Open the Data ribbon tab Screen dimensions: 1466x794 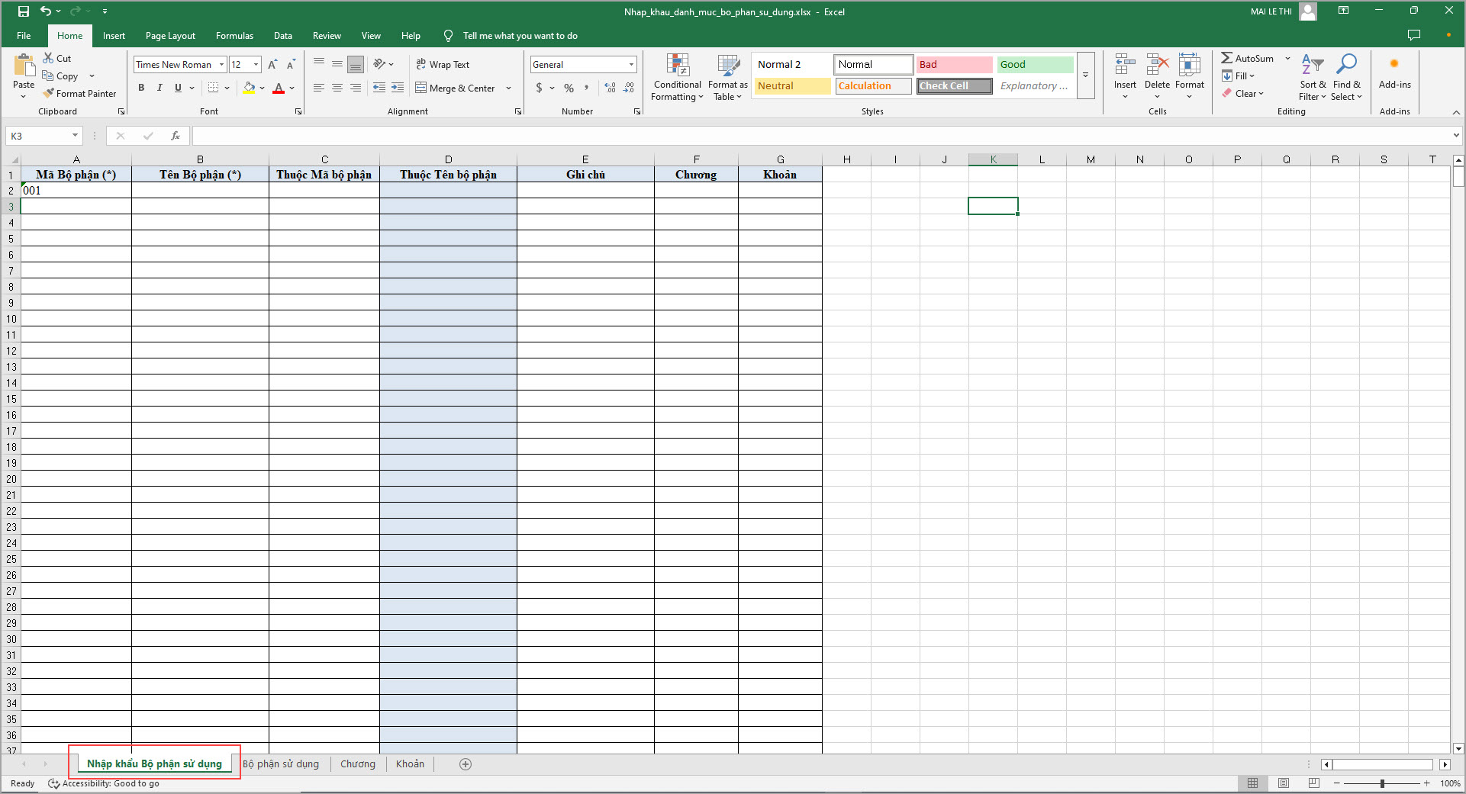coord(283,36)
